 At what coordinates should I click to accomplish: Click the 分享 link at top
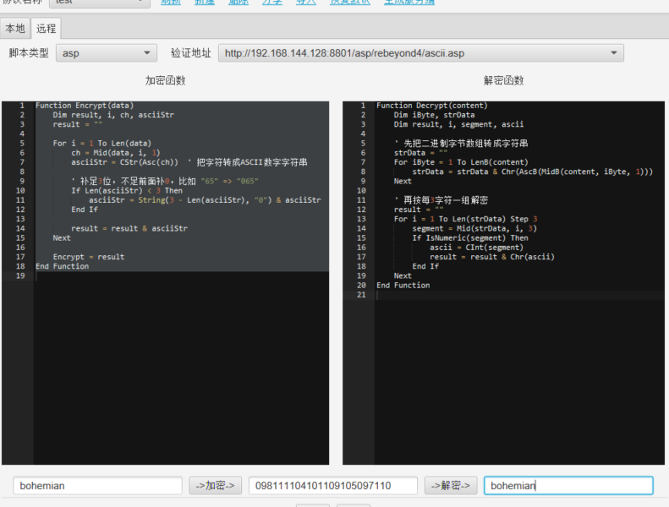point(271,3)
